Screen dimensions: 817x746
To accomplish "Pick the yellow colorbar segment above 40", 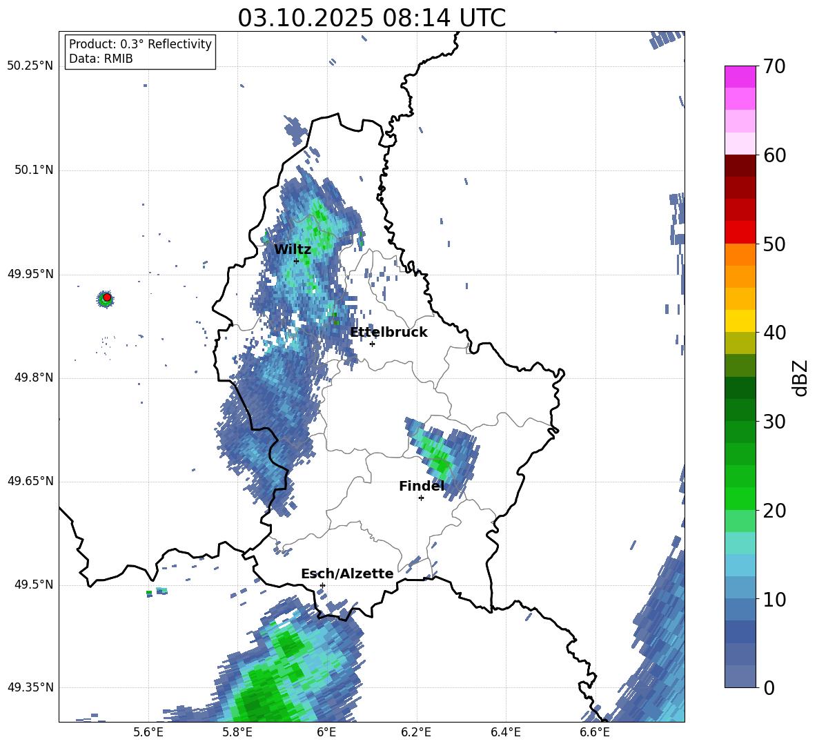I will (x=740, y=321).
